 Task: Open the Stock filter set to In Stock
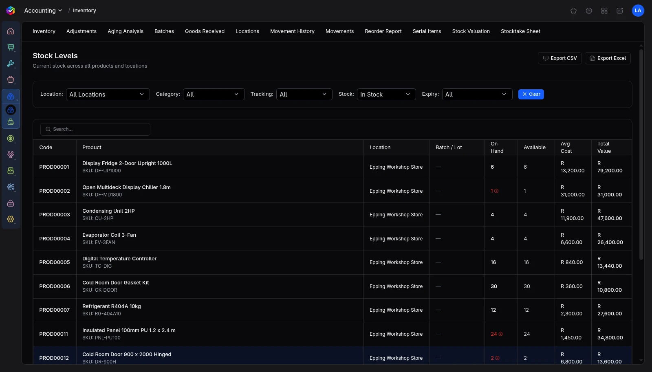386,94
